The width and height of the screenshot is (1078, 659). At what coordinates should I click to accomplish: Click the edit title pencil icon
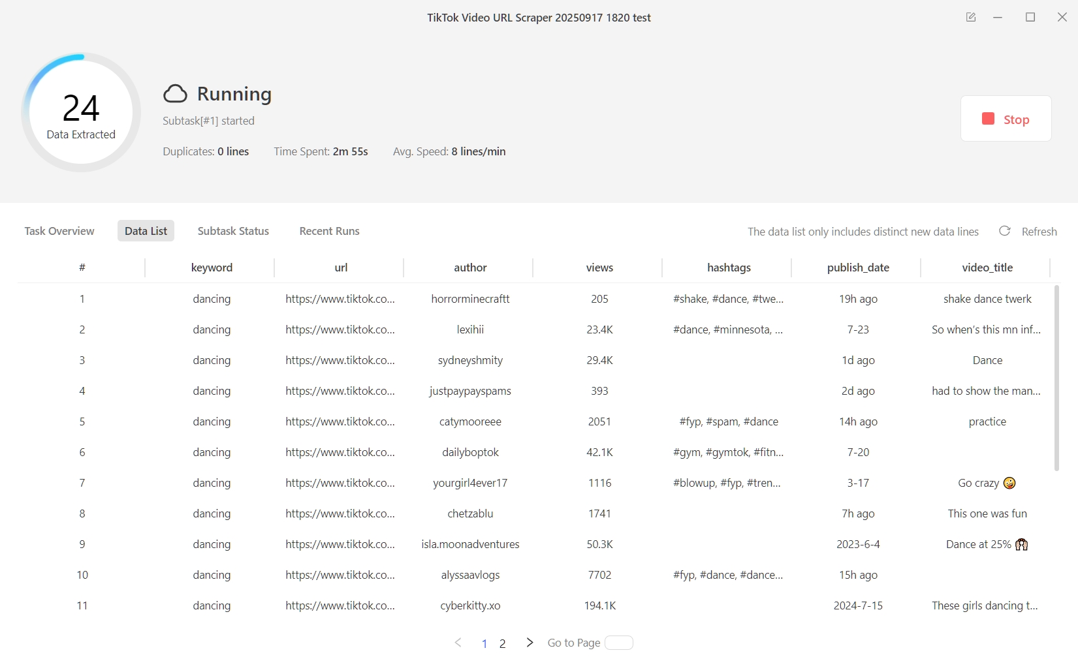971,18
